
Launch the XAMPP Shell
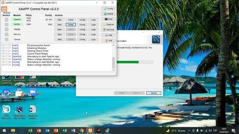108,19
